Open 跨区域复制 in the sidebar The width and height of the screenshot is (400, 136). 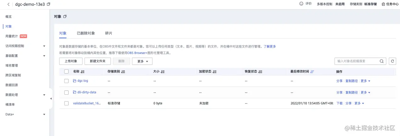[13, 76]
